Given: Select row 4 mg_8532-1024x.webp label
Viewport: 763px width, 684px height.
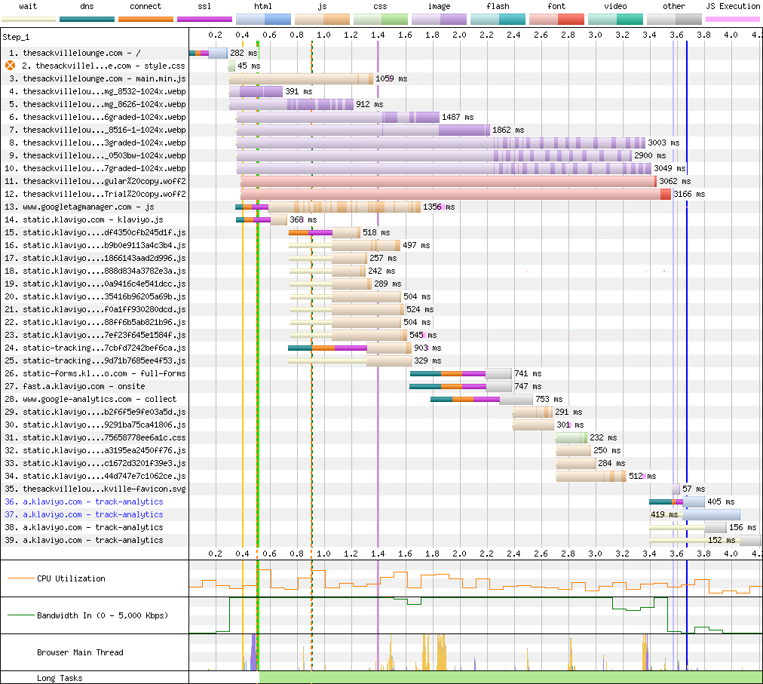Looking at the screenshot, I should click(x=97, y=91).
